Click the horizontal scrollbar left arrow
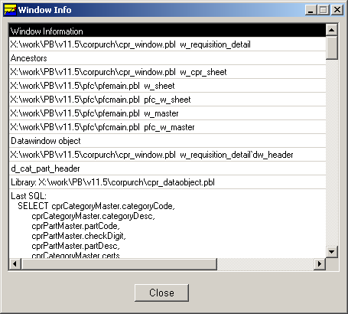348x314 pixels. [x=15, y=263]
